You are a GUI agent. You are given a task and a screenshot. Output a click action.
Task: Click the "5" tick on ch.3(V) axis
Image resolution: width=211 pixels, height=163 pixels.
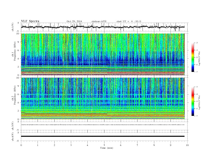click(19, 122)
